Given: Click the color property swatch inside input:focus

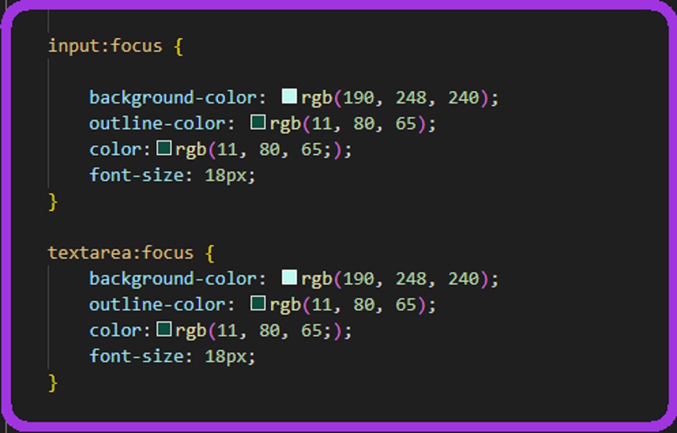Looking at the screenshot, I should 163,148.
